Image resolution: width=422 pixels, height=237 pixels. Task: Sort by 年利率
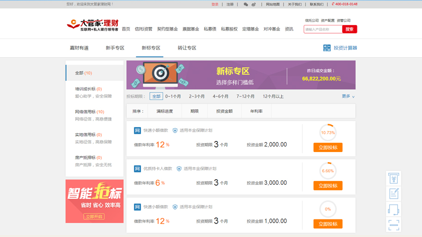pyautogui.click(x=256, y=111)
